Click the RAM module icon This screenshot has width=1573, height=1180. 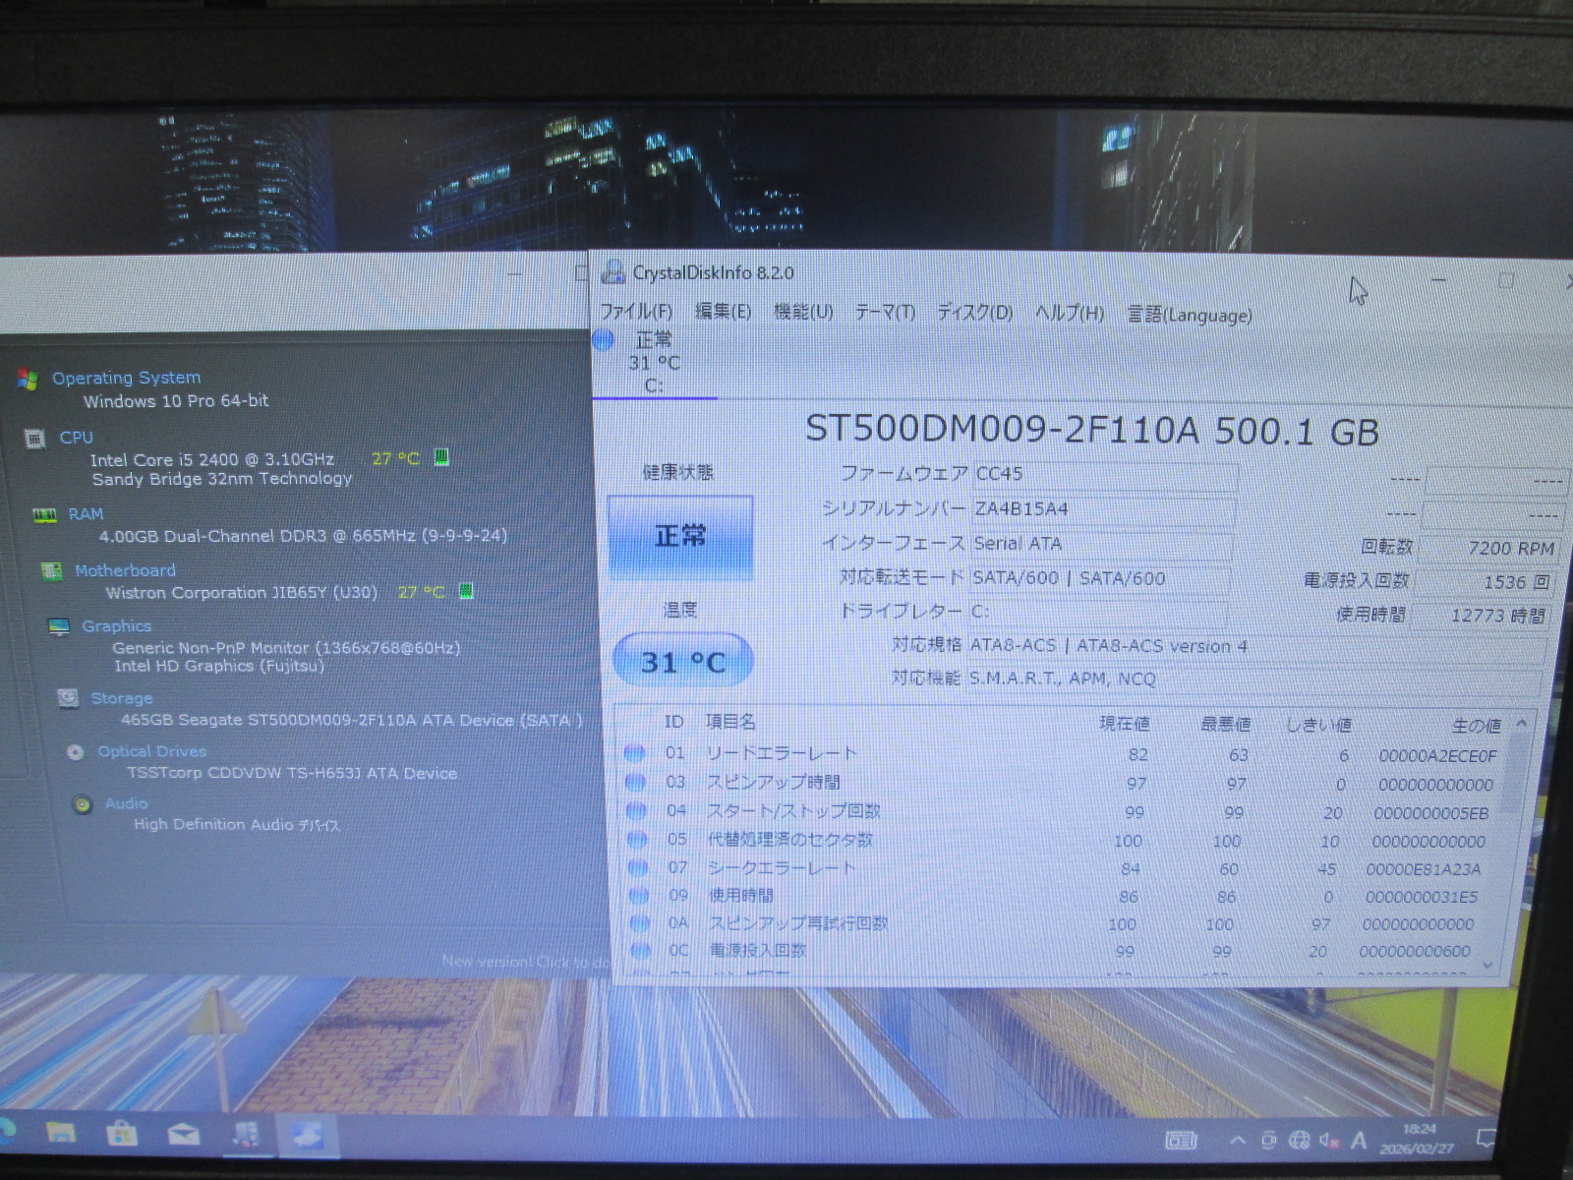pos(44,514)
